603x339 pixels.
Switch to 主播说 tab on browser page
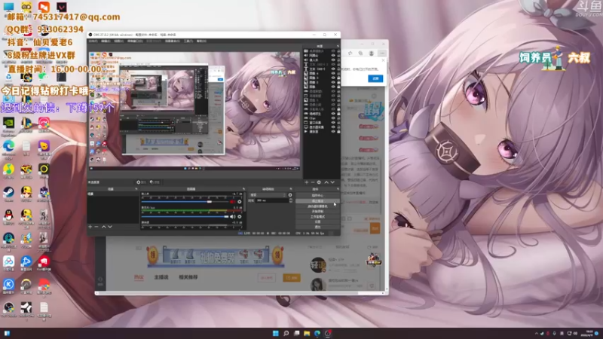[x=161, y=277]
